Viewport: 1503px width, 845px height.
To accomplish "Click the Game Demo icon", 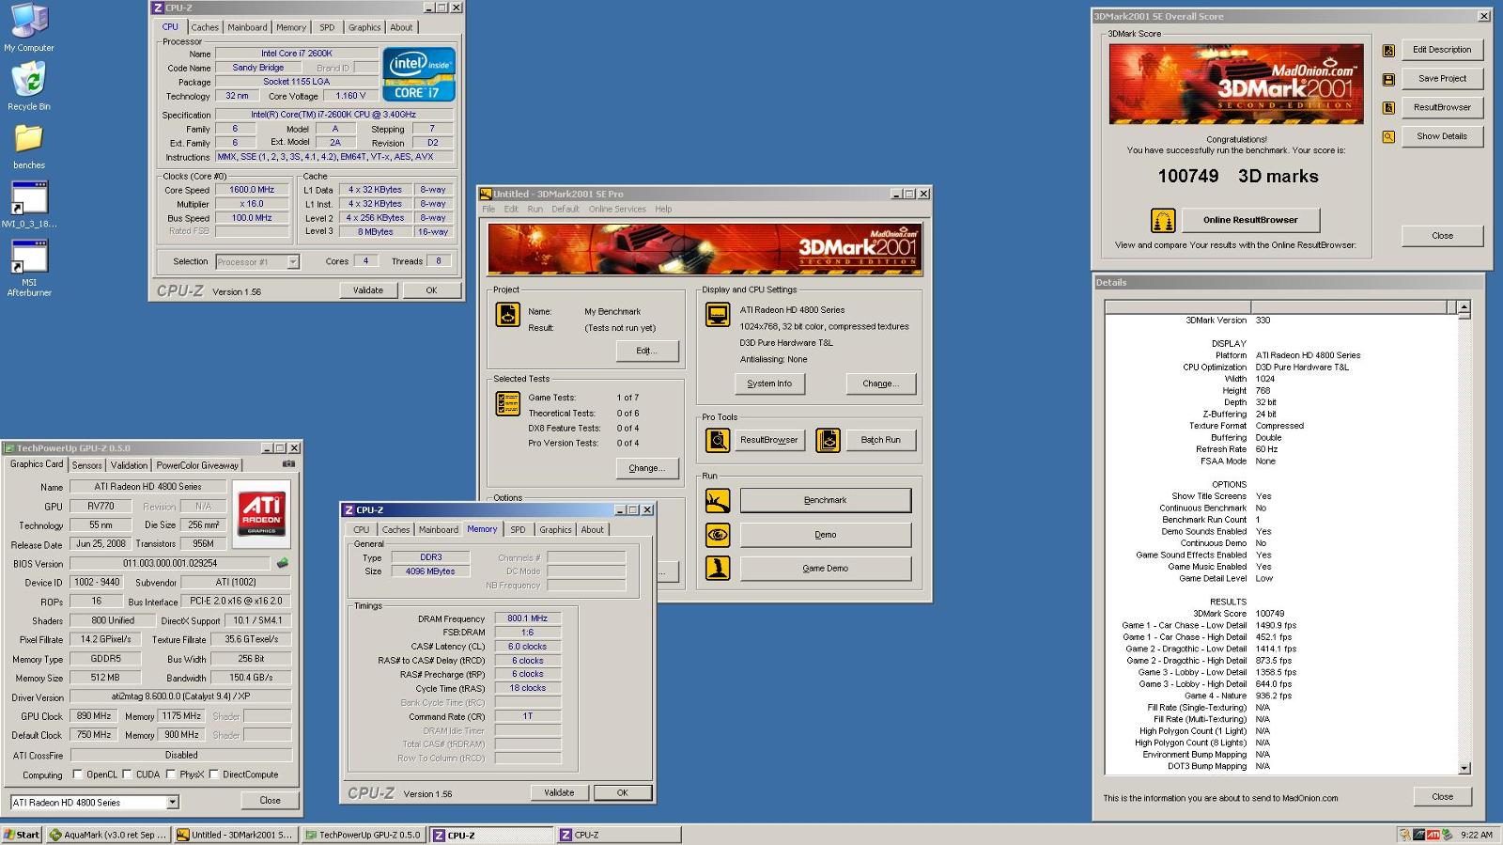I will pos(718,569).
